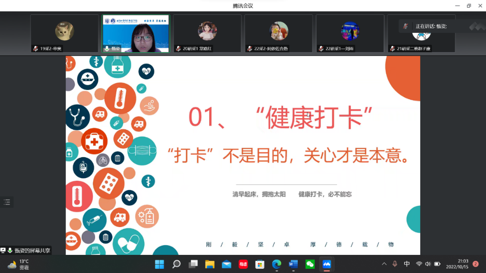
Task: Open the weather widget showing 13°C
Action: (x=19, y=264)
